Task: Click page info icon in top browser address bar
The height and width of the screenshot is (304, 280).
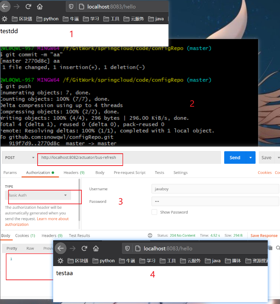Action: point(81,7)
